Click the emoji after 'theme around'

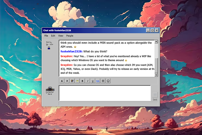point(126,60)
